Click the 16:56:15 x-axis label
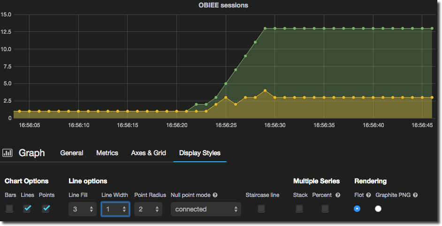The image size is (442, 226). pyautogui.click(x=128, y=125)
